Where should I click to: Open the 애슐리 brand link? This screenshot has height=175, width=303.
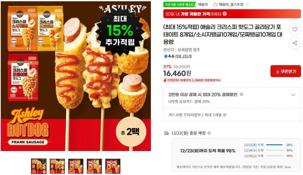coord(203,4)
